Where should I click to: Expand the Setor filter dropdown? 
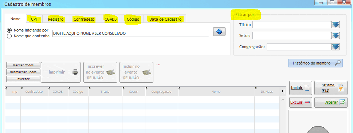pyautogui.click(x=336, y=36)
